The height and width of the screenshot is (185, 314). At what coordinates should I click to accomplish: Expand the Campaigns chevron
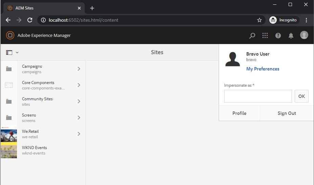click(79, 69)
